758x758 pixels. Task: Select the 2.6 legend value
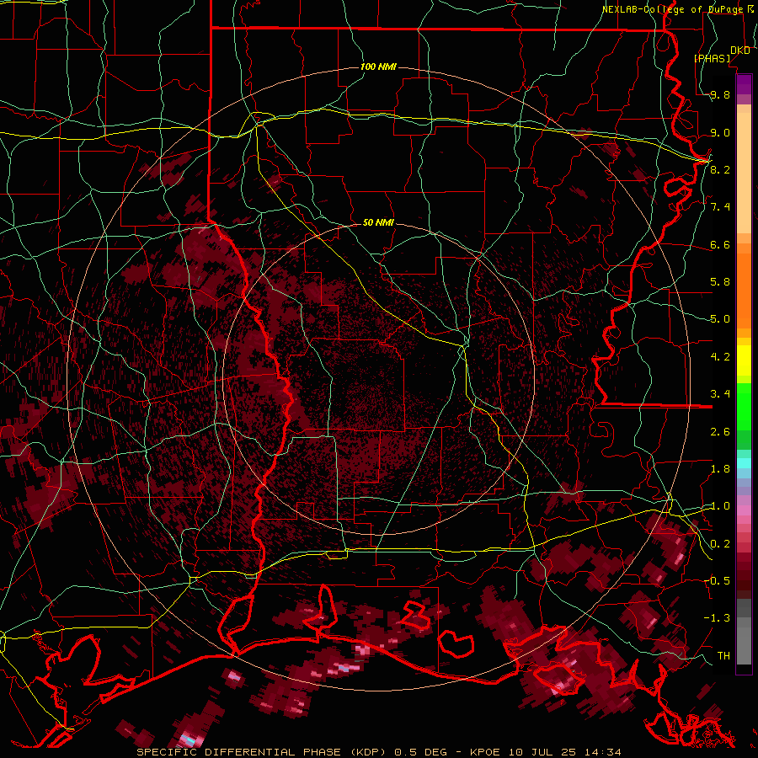tap(720, 432)
